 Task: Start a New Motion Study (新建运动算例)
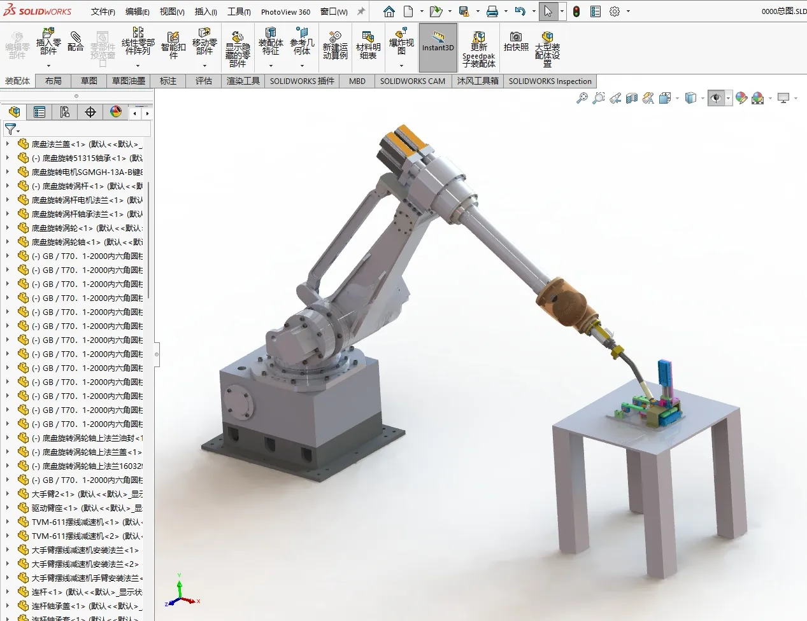coord(335,45)
